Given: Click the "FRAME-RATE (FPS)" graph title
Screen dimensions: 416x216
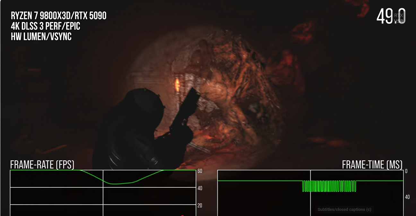Looking at the screenshot, I should (42, 165).
